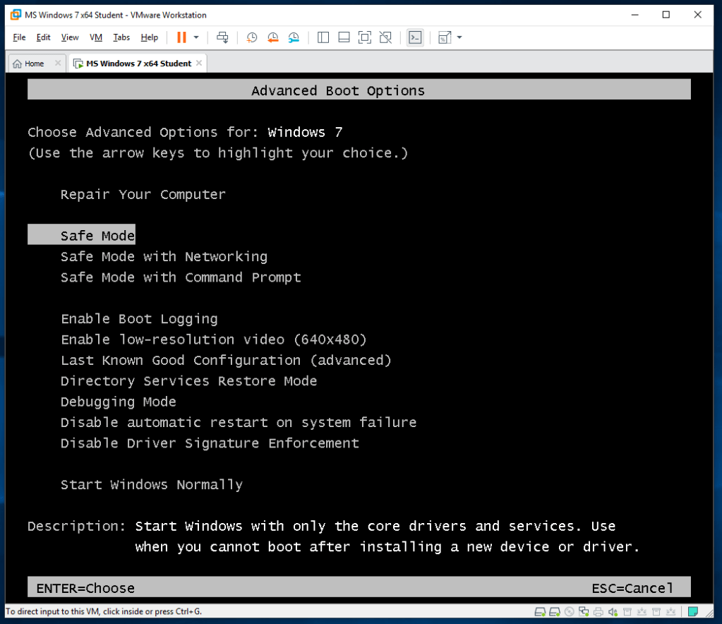The height and width of the screenshot is (624, 722).
Task: Click the Advanced Boot Options header bar
Action: tap(359, 90)
